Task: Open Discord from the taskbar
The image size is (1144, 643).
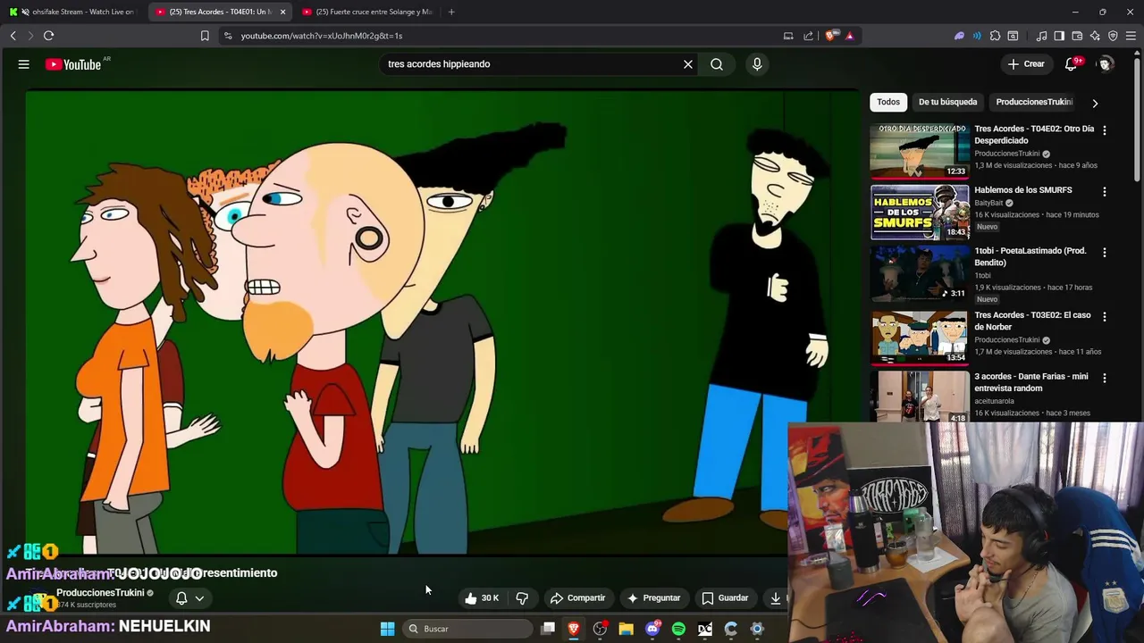Action: [652, 629]
